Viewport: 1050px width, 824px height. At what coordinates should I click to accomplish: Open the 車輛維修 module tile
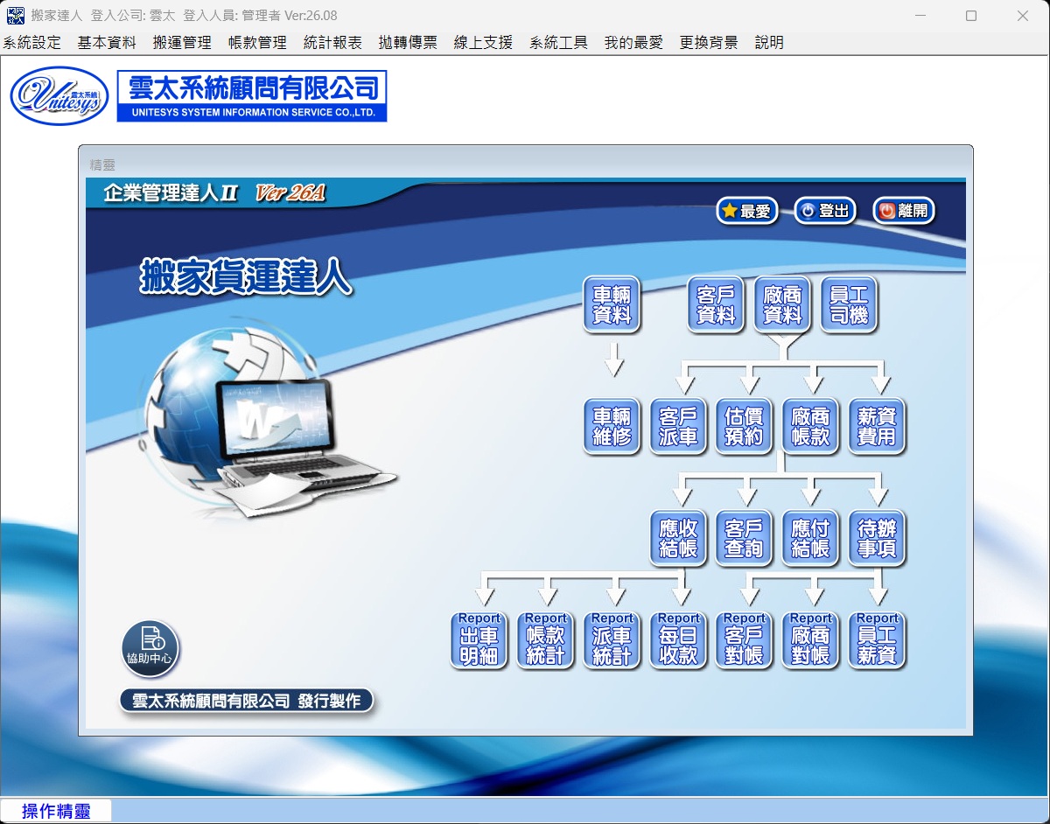tap(612, 426)
